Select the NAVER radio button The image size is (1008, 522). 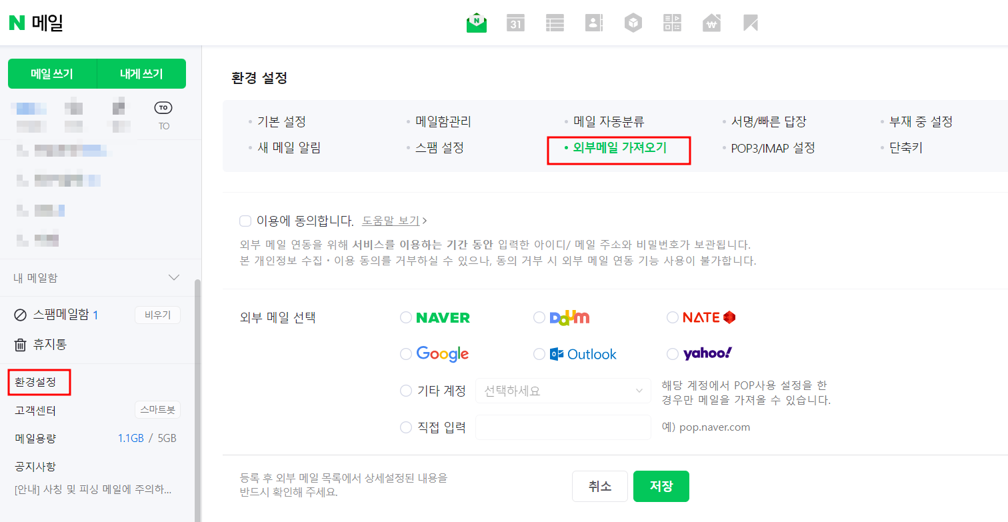point(405,317)
